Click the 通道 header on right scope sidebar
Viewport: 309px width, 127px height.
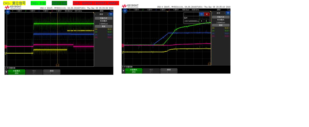[221, 25]
